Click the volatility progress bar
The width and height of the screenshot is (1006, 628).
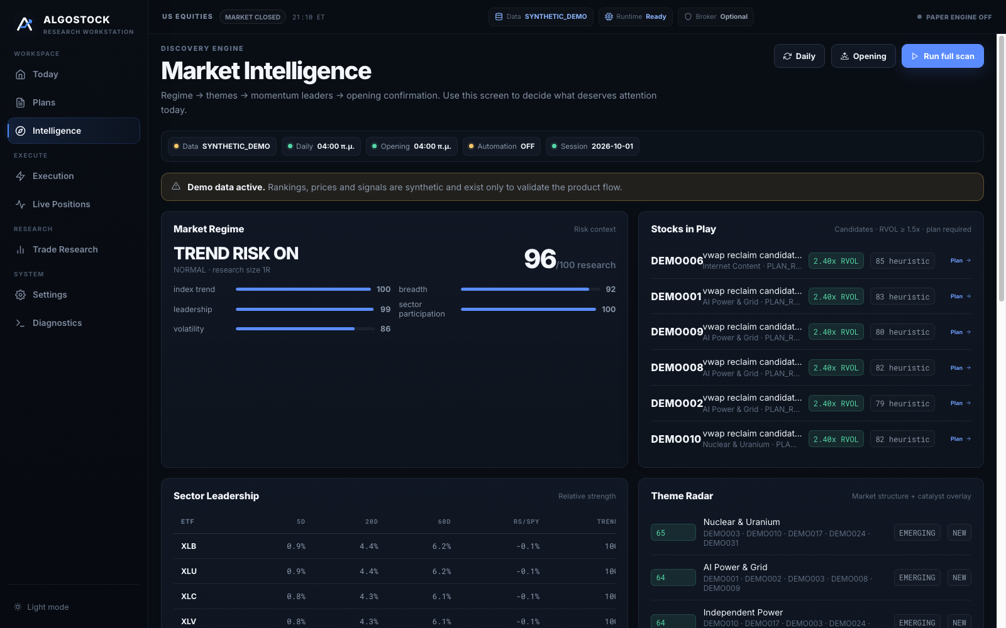(305, 329)
